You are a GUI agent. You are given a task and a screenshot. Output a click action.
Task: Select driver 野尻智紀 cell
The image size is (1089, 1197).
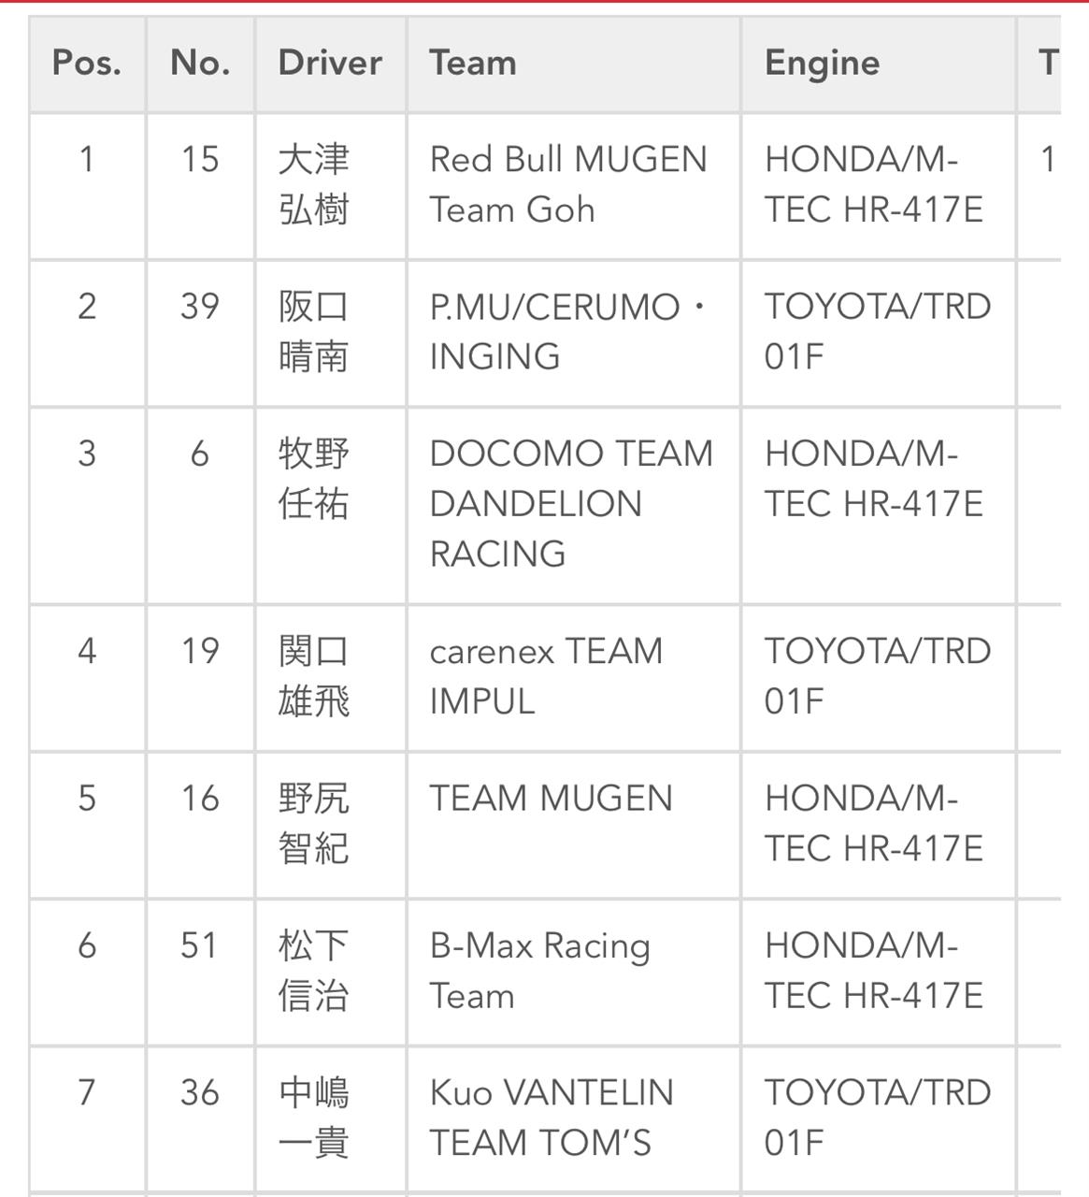pos(330,825)
